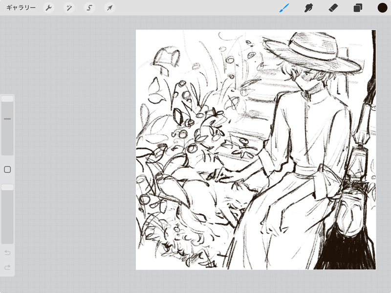The width and height of the screenshot is (391, 293).
Task: Select the Brush paint tool
Action: (284, 8)
